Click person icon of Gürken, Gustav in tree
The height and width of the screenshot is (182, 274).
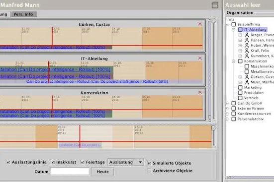[x=247, y=77]
